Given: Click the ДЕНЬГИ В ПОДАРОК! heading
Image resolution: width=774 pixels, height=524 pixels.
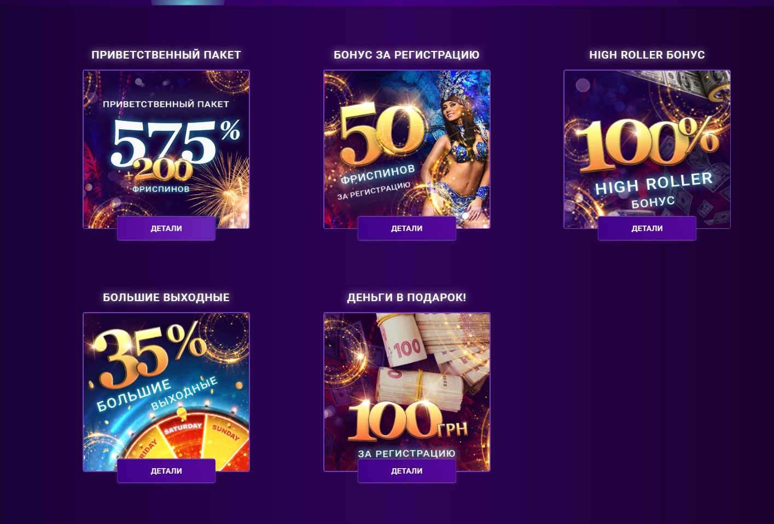Looking at the screenshot, I should pyautogui.click(x=407, y=297).
